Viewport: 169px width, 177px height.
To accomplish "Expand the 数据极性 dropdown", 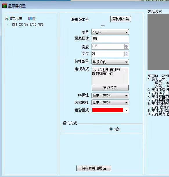I will point(110,103).
